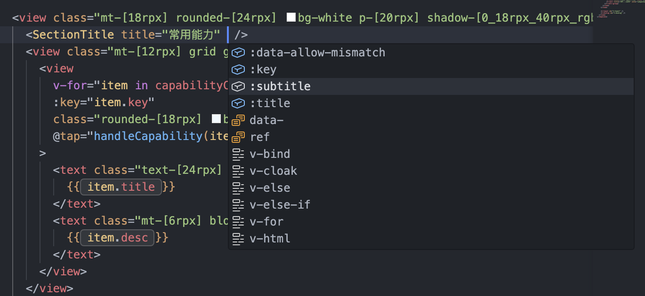Click the handleCapability function reference
645x296 pixels.
tap(148, 136)
